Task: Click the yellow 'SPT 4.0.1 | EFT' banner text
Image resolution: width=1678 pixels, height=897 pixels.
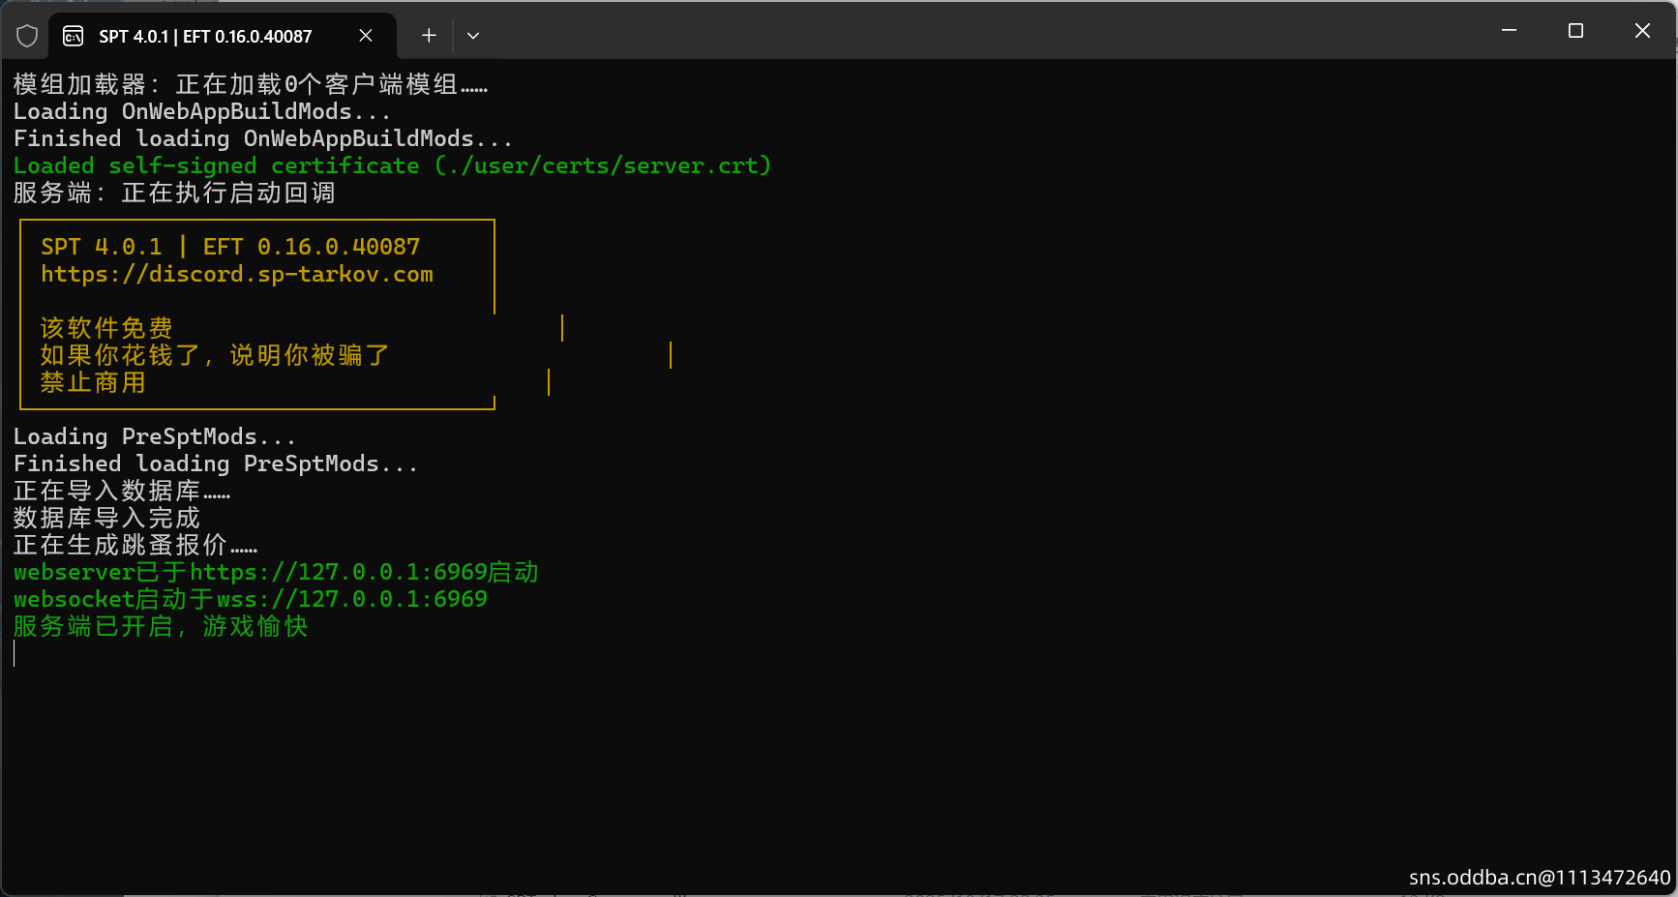Action: click(x=230, y=248)
